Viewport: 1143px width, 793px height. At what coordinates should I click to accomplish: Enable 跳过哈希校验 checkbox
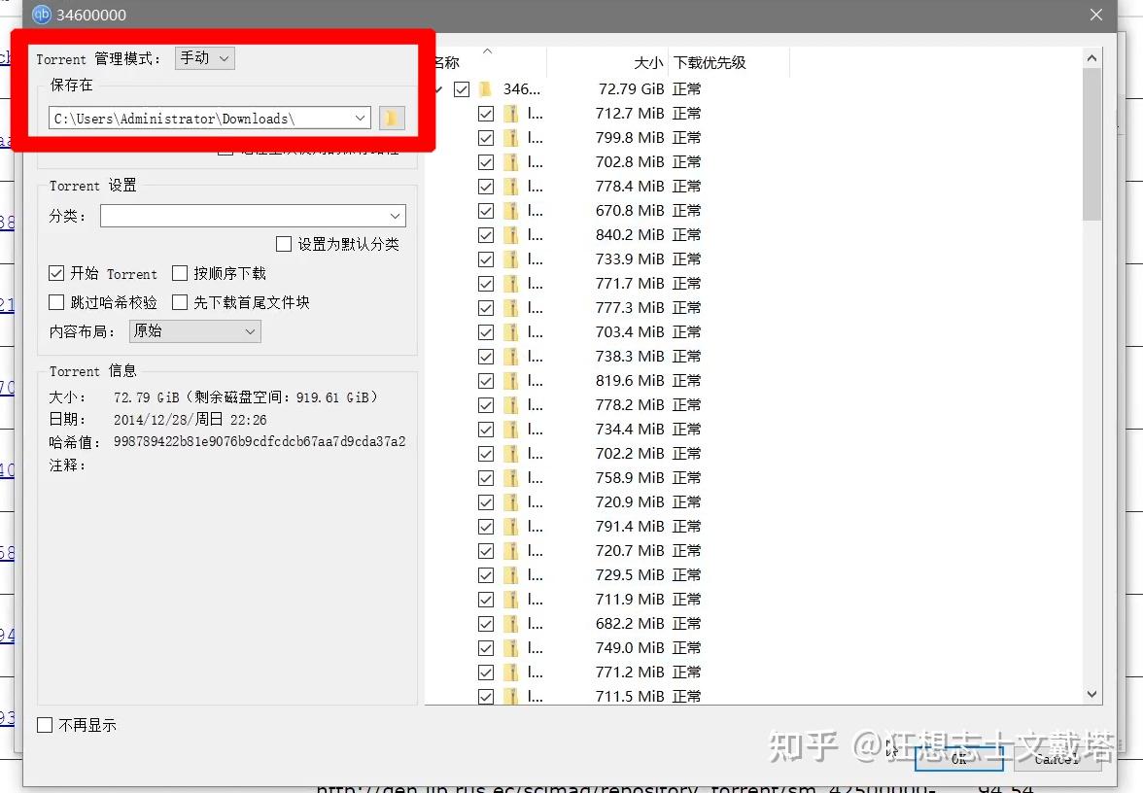tap(56, 301)
